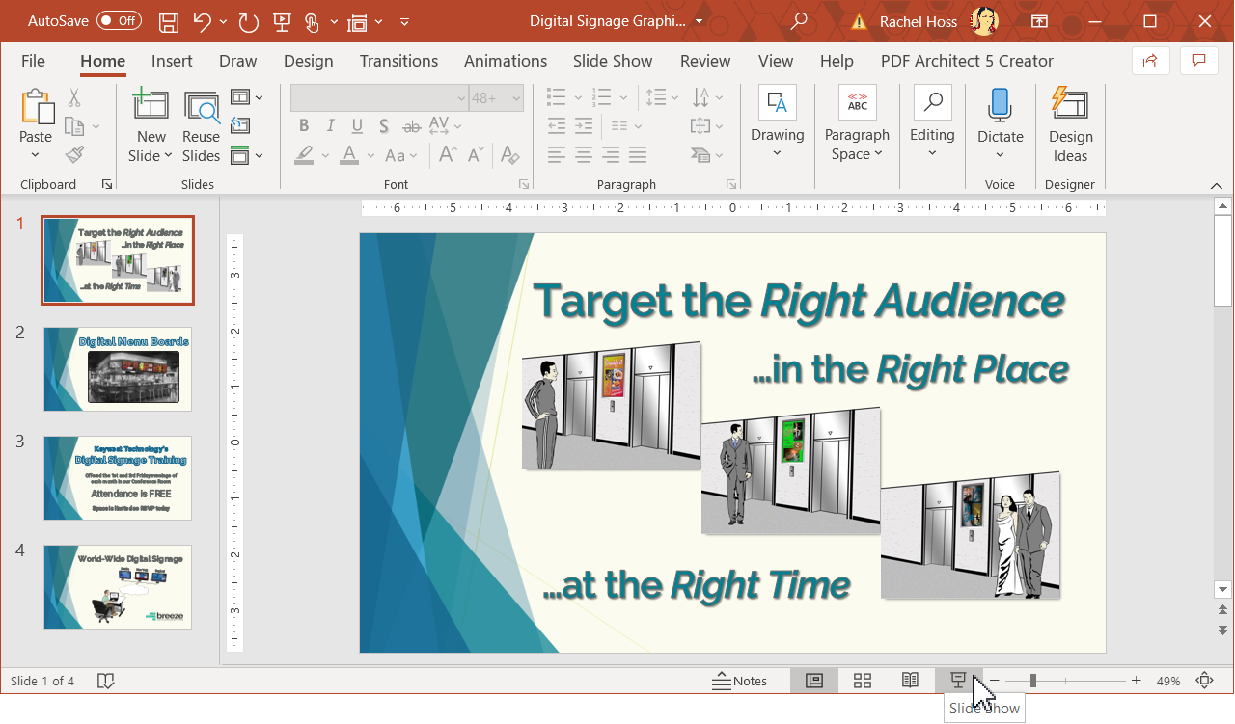Open Reuse Slides pane
The height and width of the screenshot is (724, 1235).
coord(201,126)
